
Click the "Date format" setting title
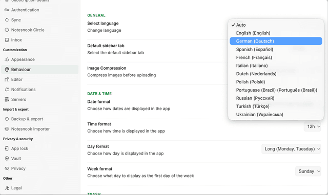pos(99,102)
